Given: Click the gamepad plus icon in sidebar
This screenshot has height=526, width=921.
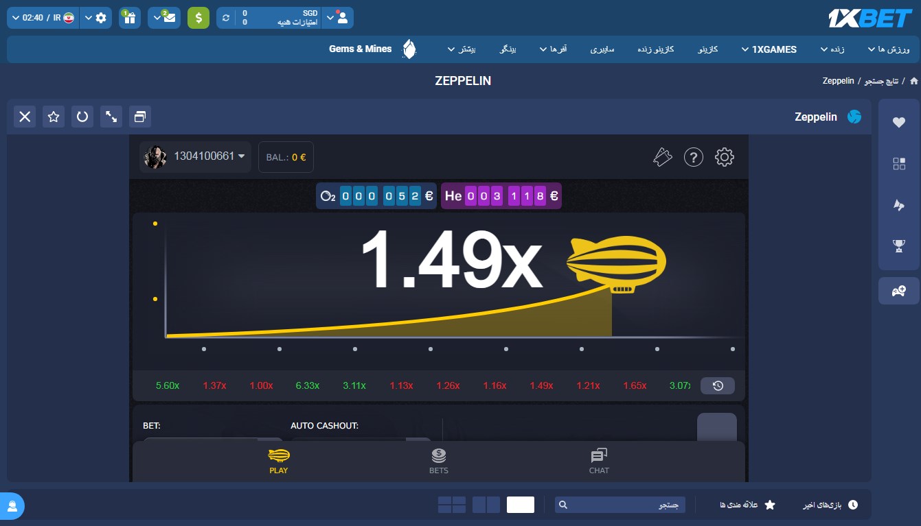Looking at the screenshot, I should tap(898, 291).
